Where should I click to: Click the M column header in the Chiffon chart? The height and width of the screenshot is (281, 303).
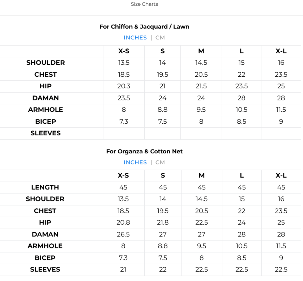(201, 51)
